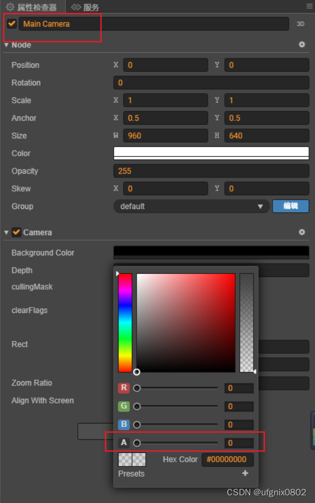
Task: Click the A alpha channel slider
Action: (176, 443)
